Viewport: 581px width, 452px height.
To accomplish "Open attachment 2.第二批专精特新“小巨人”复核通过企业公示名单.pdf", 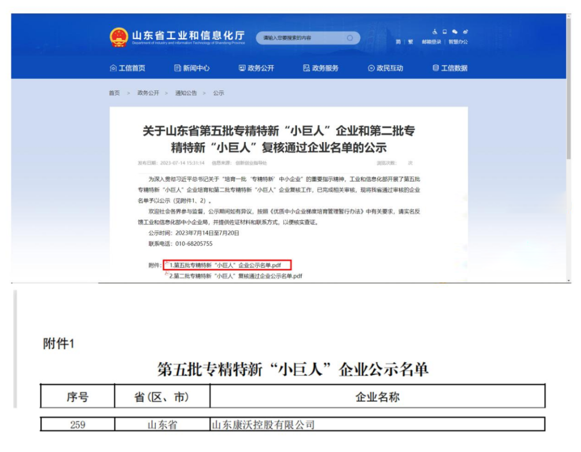I will pyautogui.click(x=236, y=276).
